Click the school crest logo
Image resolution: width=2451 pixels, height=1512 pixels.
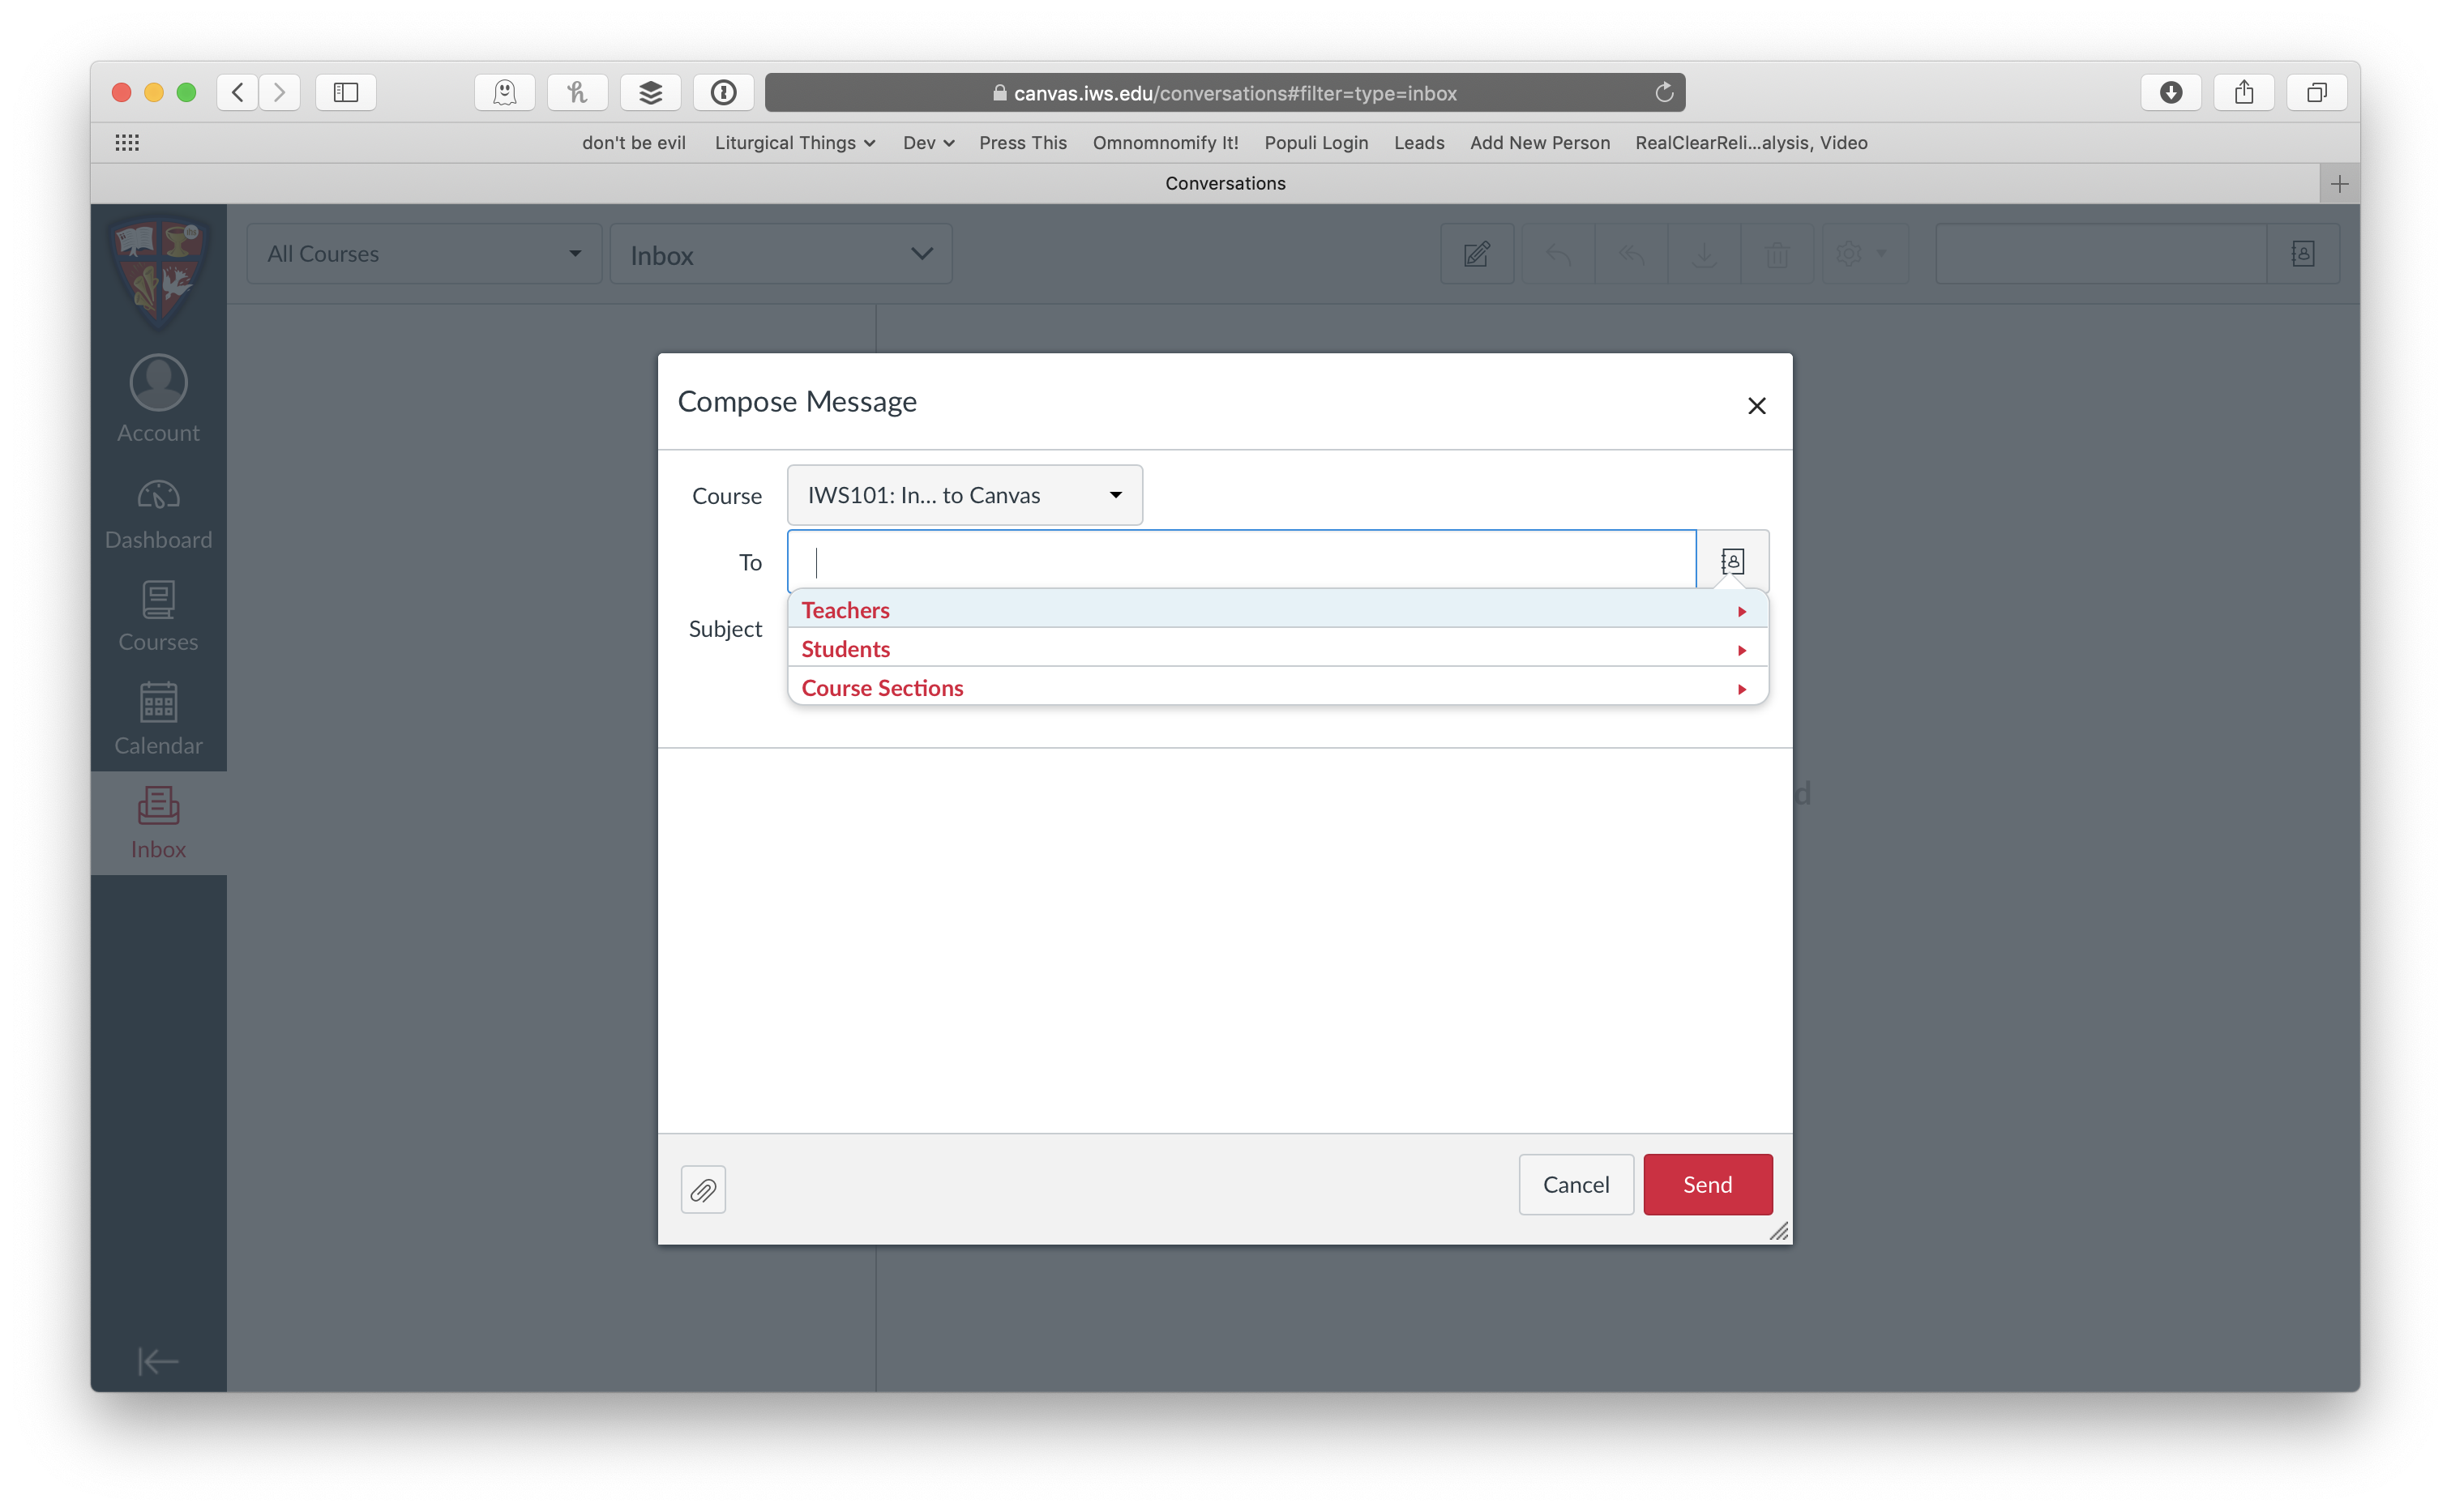pos(158,274)
